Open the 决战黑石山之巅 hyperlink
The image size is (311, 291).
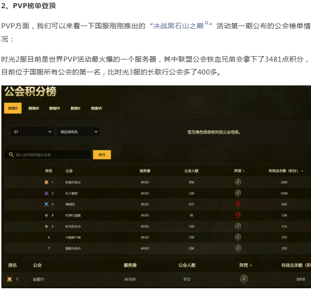click(x=179, y=26)
